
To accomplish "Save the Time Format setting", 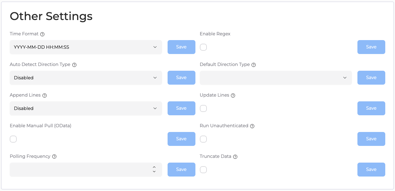I will [x=181, y=47].
